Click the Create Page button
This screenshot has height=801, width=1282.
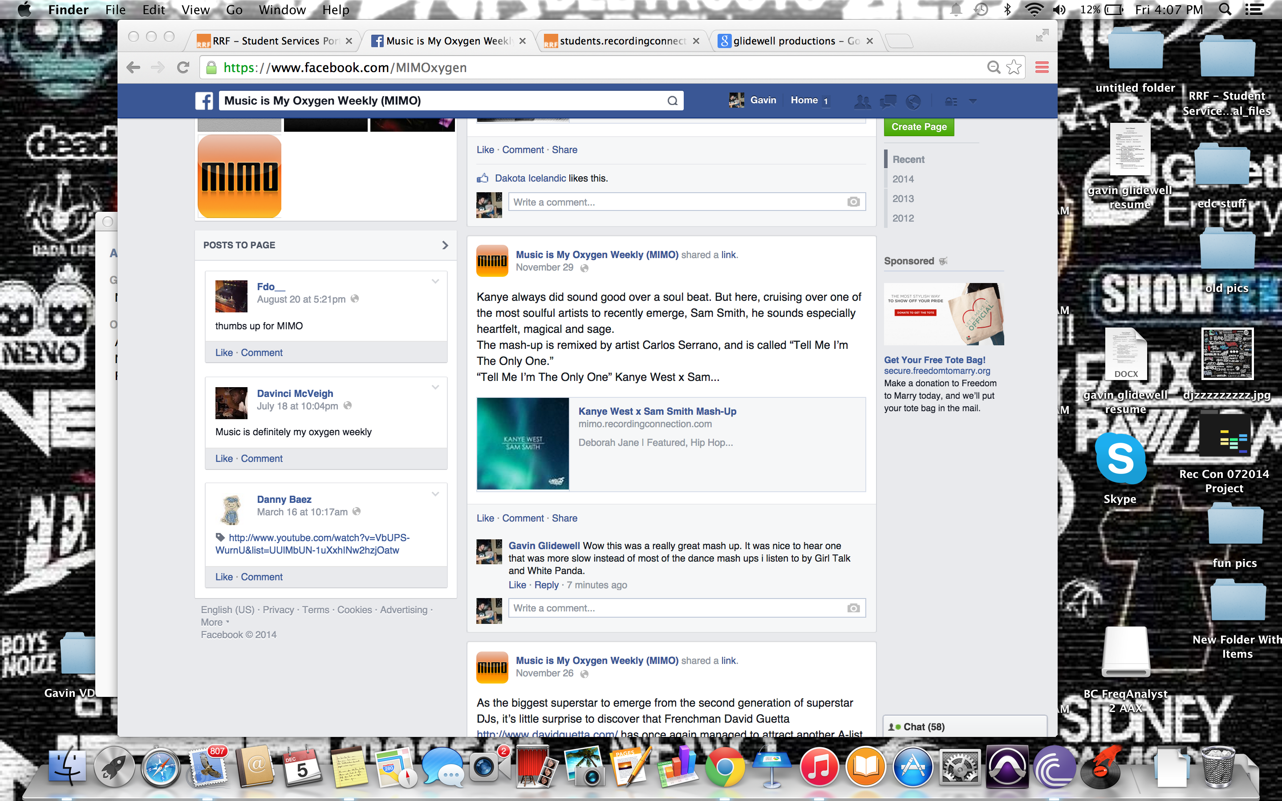[919, 127]
